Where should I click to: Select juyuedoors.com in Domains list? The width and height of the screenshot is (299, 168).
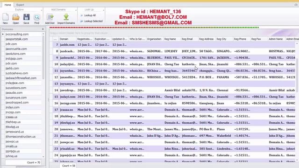click(x=16, y=88)
